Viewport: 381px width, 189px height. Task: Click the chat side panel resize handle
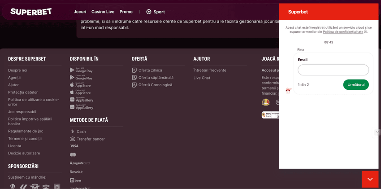point(377,132)
